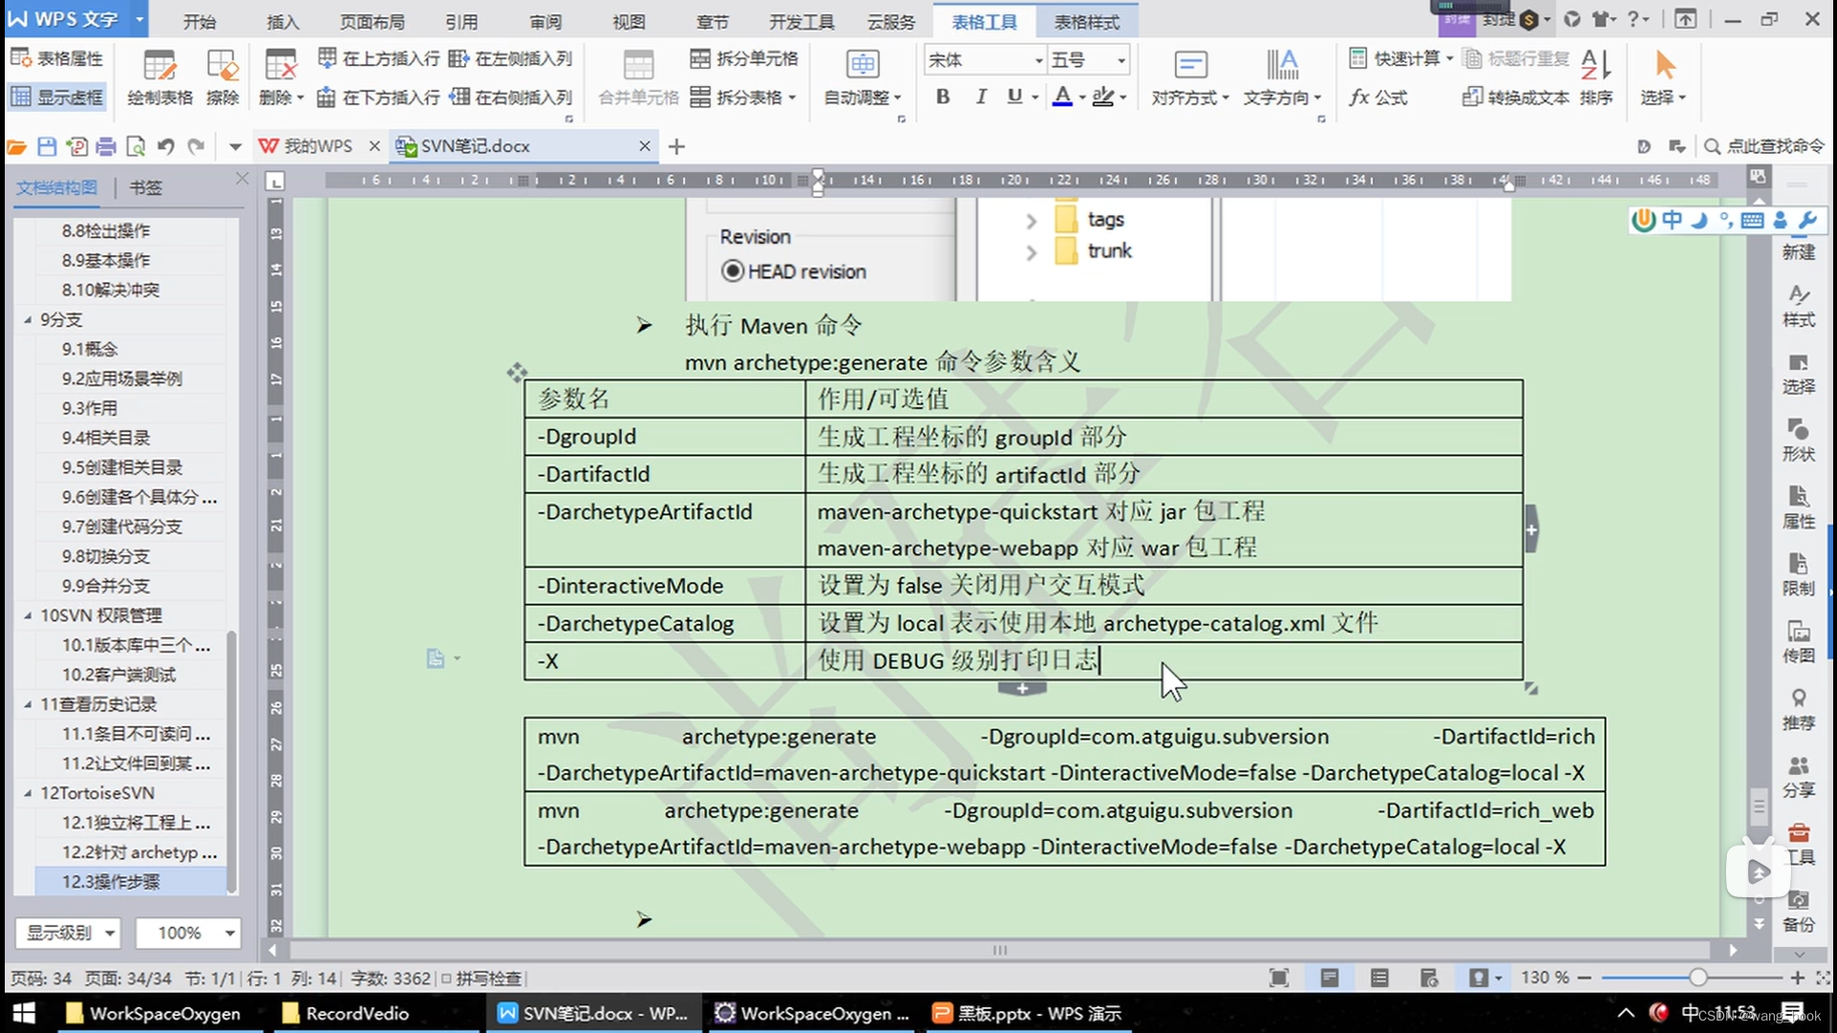
Task: Collapse the 12TortoiseSVN tree section
Action: pyautogui.click(x=27, y=793)
